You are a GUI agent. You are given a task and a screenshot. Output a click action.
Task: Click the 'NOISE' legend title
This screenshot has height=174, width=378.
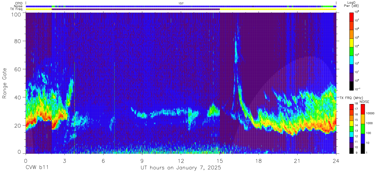(364, 102)
